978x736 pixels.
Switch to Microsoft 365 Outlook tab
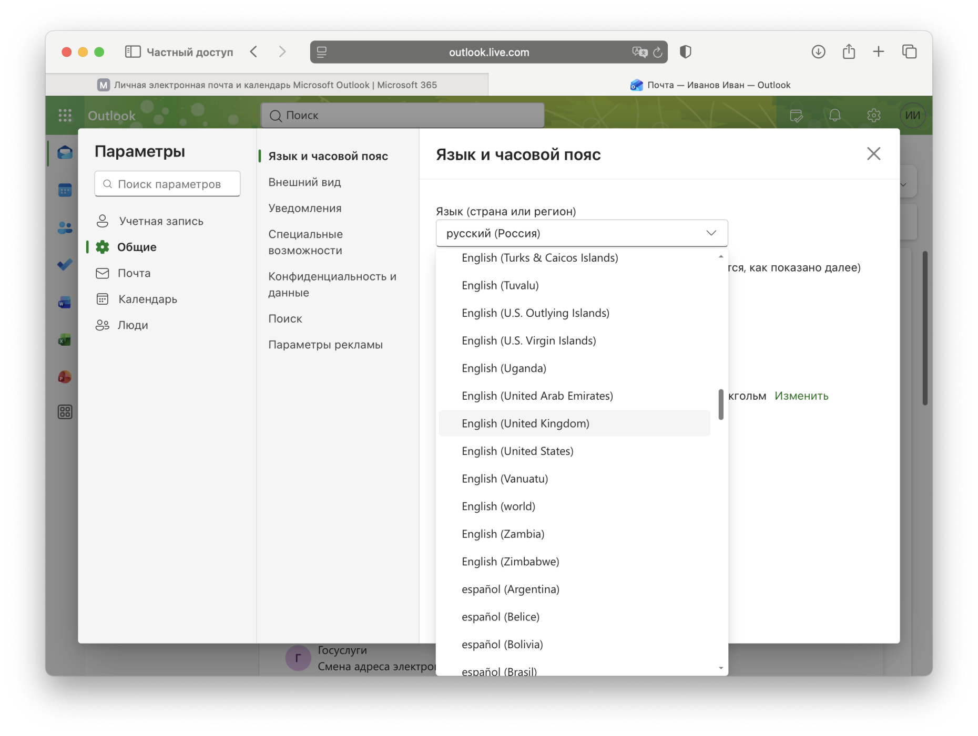pyautogui.click(x=267, y=85)
